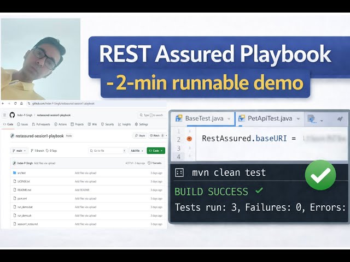Viewport: 350px width, 262px height.
Task: Click the 'mvn clean test' command text
Action: pyautogui.click(x=229, y=172)
